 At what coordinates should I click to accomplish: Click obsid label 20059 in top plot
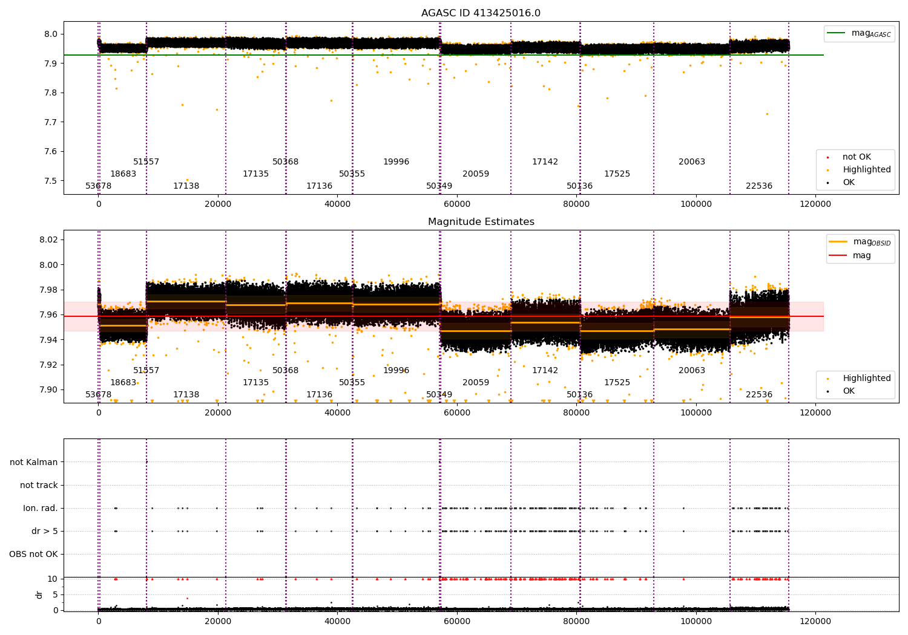pos(476,174)
